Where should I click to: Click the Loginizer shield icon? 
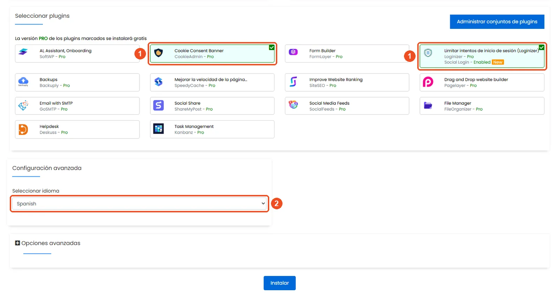pos(428,53)
